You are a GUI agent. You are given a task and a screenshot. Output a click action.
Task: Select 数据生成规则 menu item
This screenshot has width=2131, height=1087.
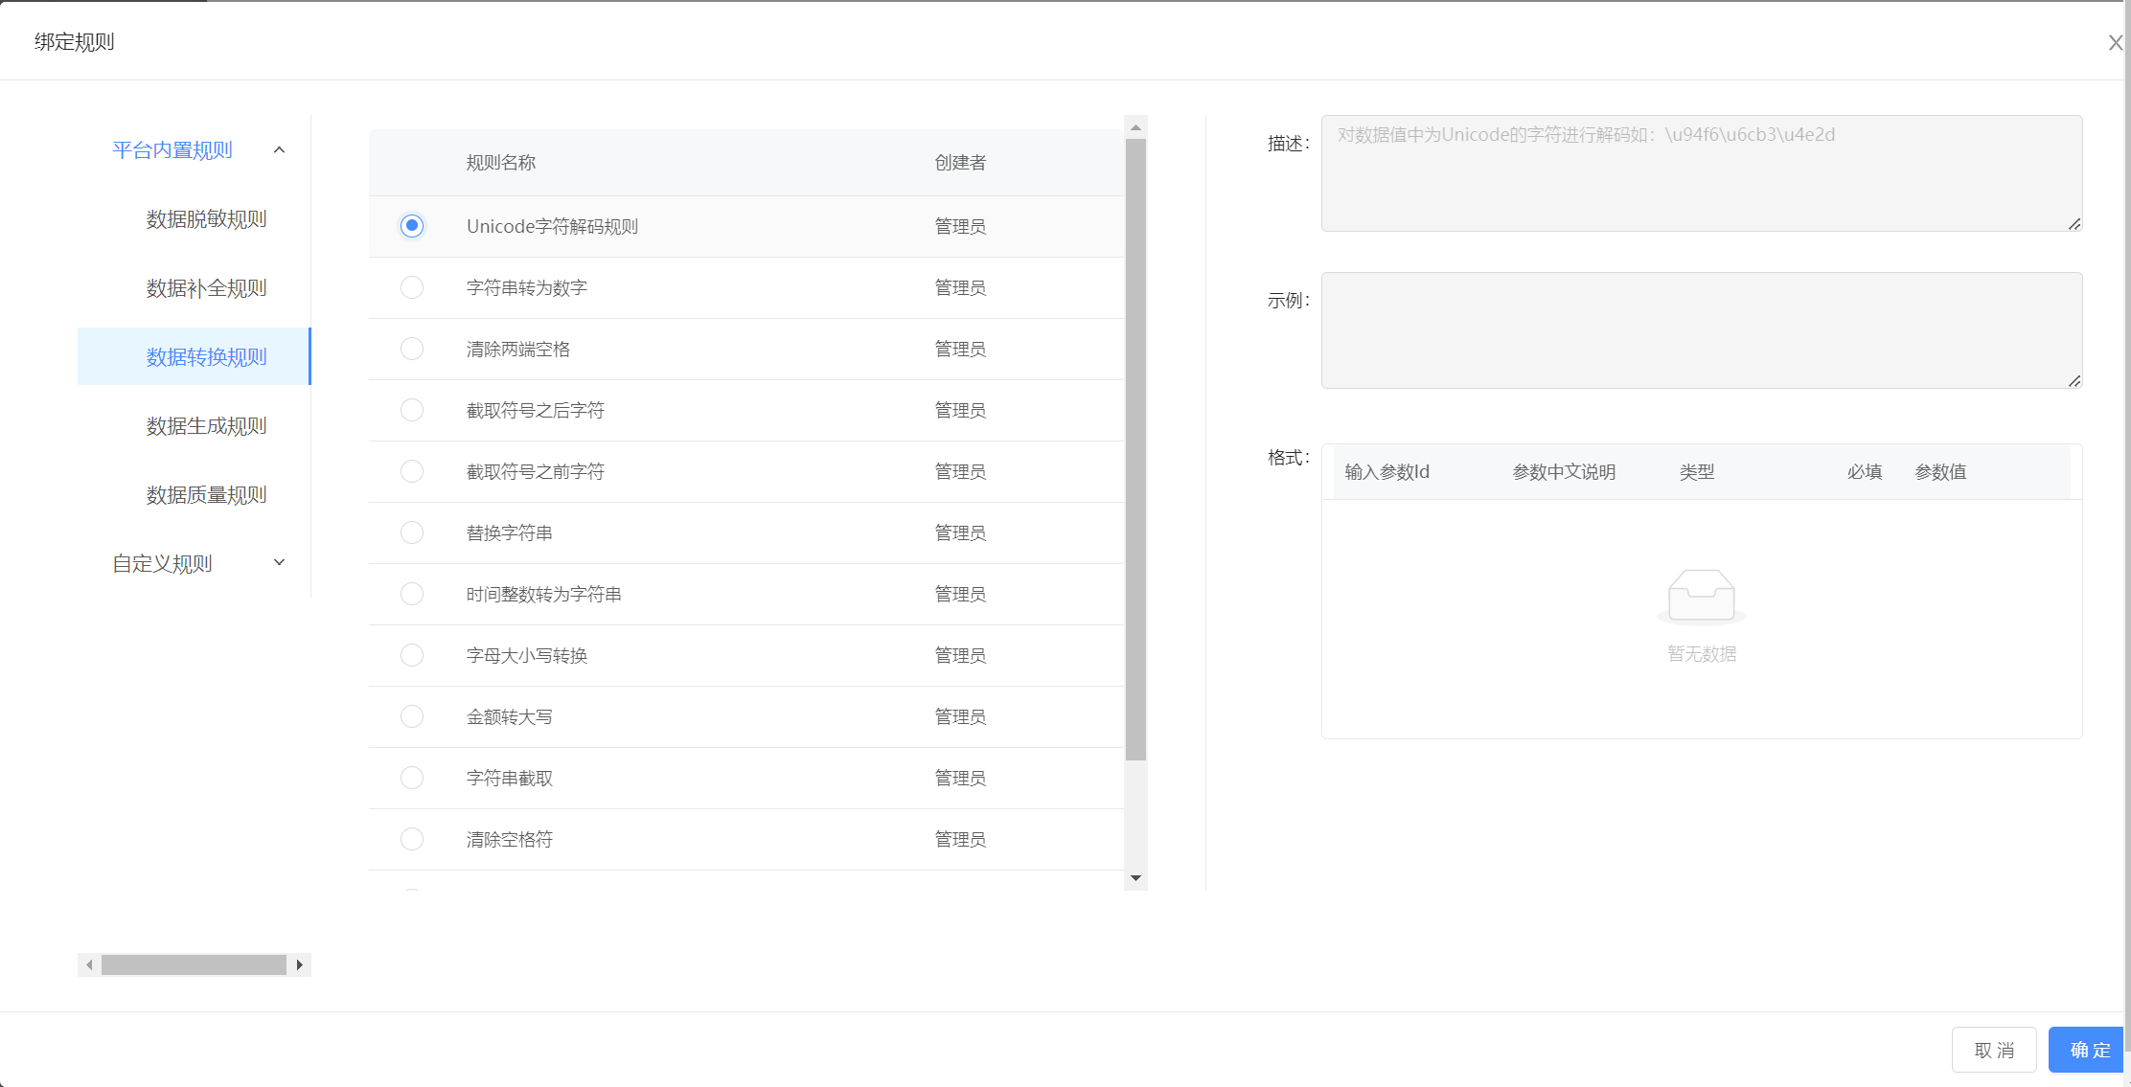click(195, 426)
